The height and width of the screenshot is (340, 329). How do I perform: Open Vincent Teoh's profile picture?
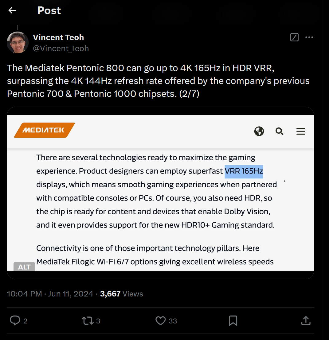tap(18, 42)
